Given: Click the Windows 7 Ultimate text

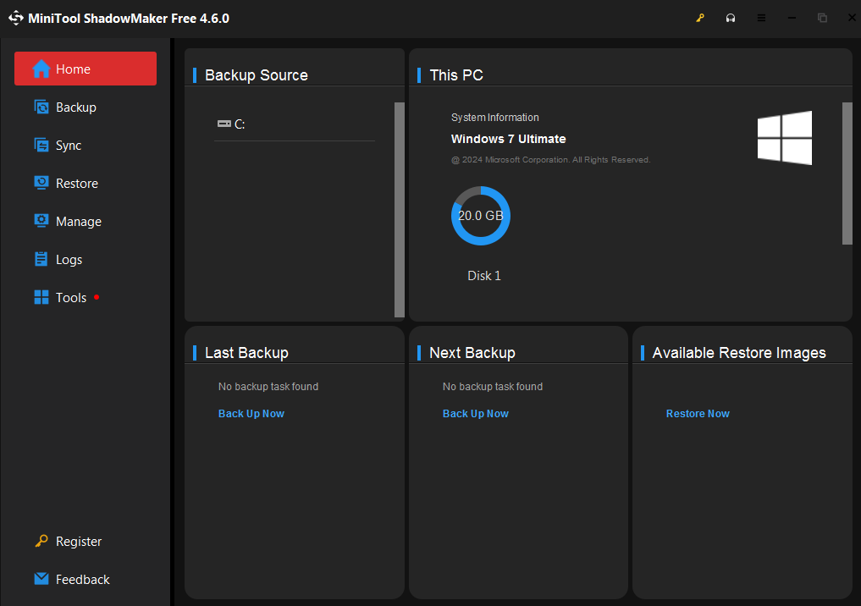Looking at the screenshot, I should (x=509, y=139).
